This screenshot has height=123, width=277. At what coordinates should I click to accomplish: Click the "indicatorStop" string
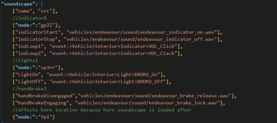point(36,40)
